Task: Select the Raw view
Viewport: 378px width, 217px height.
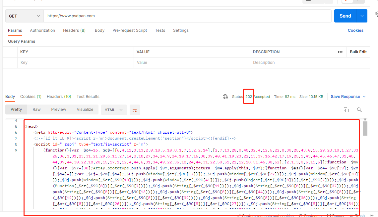Action: 37,109
